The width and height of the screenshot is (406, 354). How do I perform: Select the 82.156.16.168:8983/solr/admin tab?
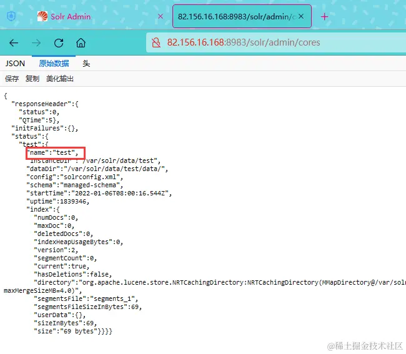tap(242, 16)
